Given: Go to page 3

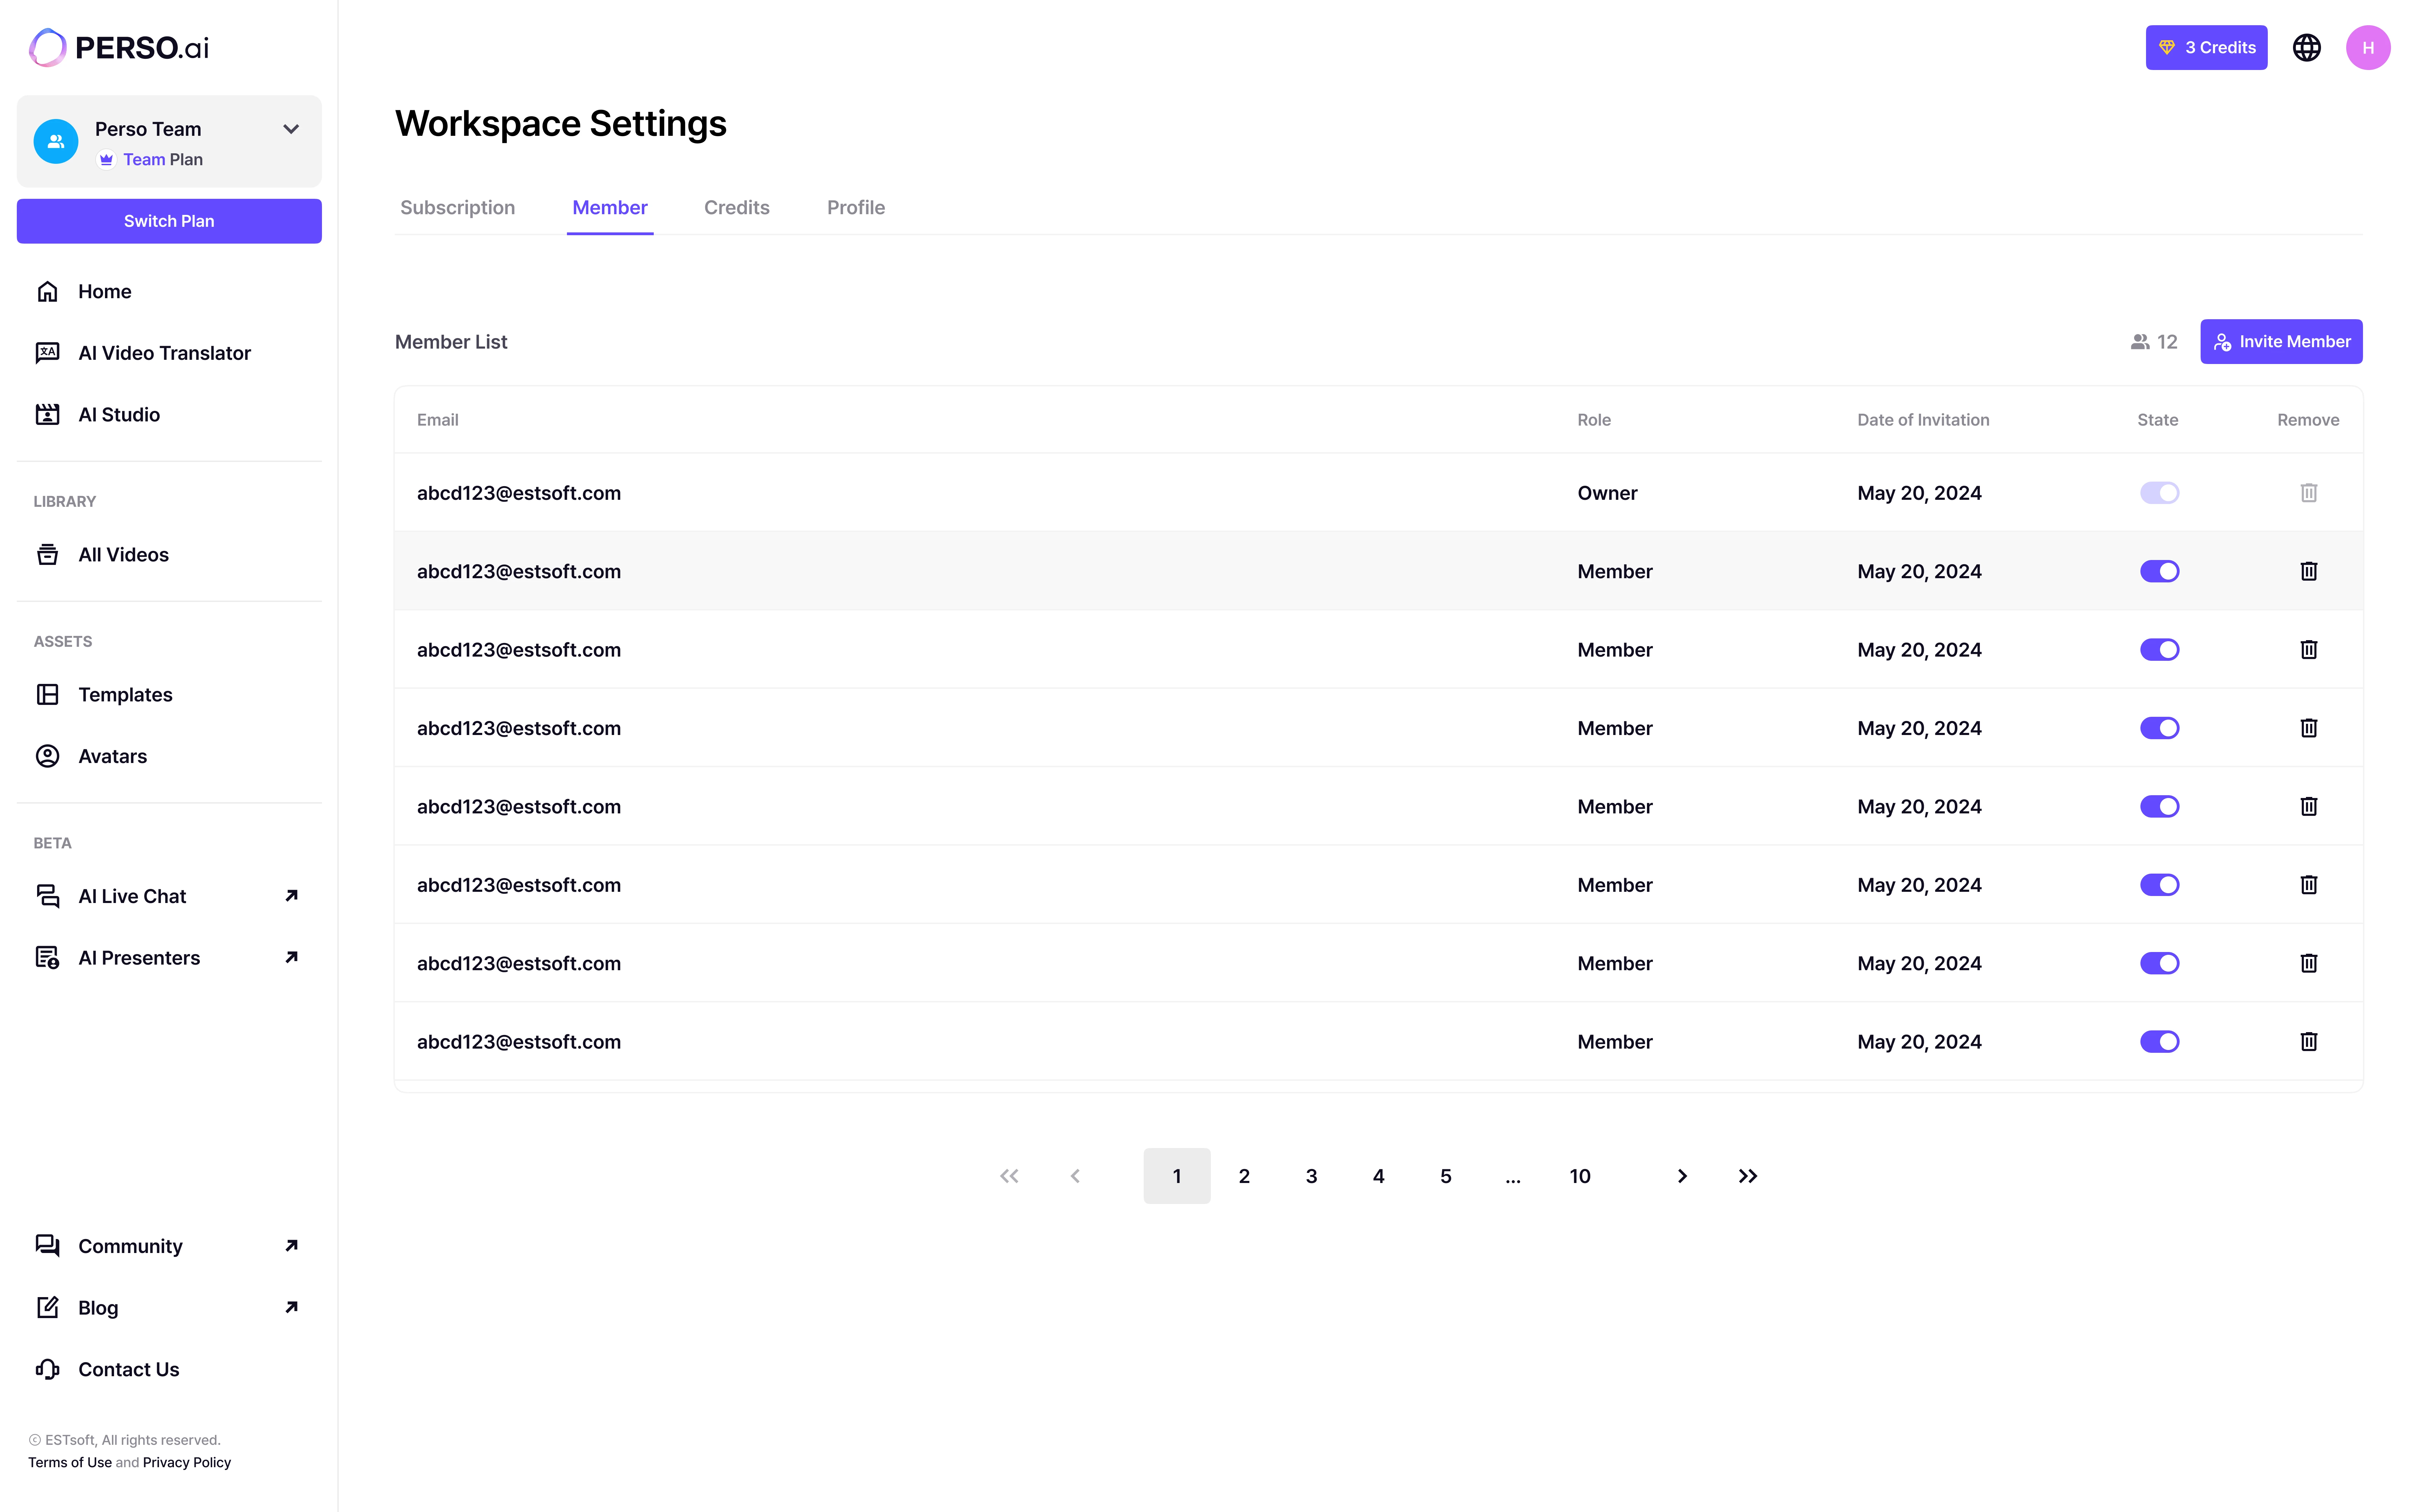Looking at the screenshot, I should (1311, 1176).
